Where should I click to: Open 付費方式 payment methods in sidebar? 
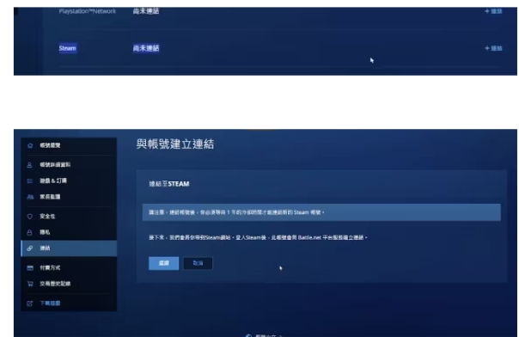click(50, 267)
